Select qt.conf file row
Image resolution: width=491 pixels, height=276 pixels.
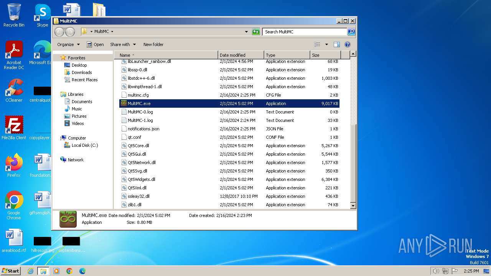[x=229, y=137]
